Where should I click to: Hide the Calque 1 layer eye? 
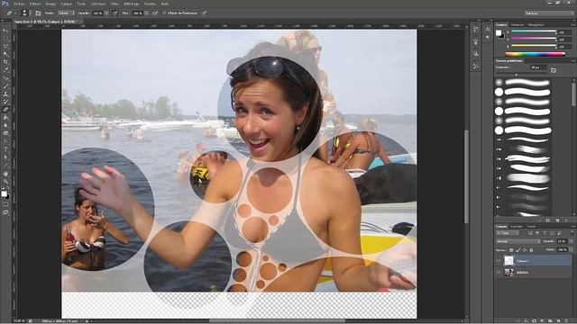pos(499,261)
